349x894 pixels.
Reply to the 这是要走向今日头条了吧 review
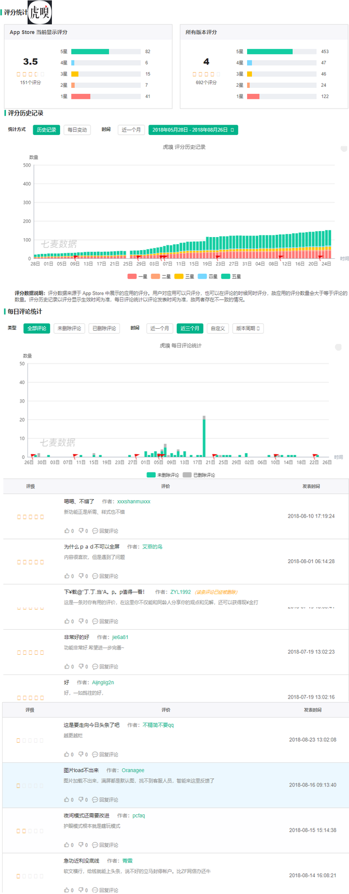[x=105, y=755]
